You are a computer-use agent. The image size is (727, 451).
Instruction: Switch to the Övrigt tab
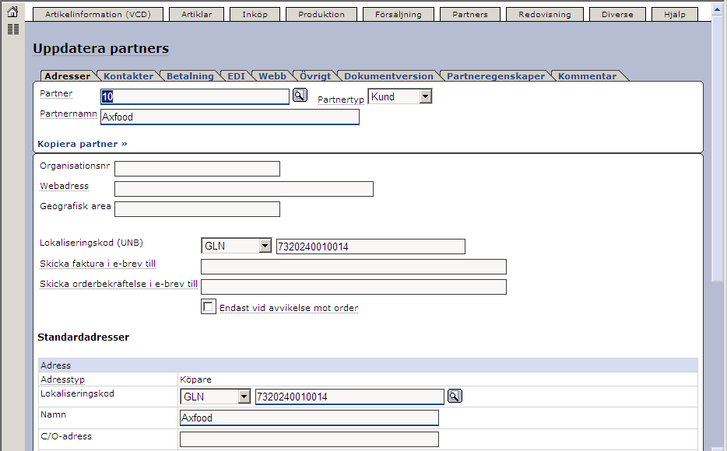point(315,76)
